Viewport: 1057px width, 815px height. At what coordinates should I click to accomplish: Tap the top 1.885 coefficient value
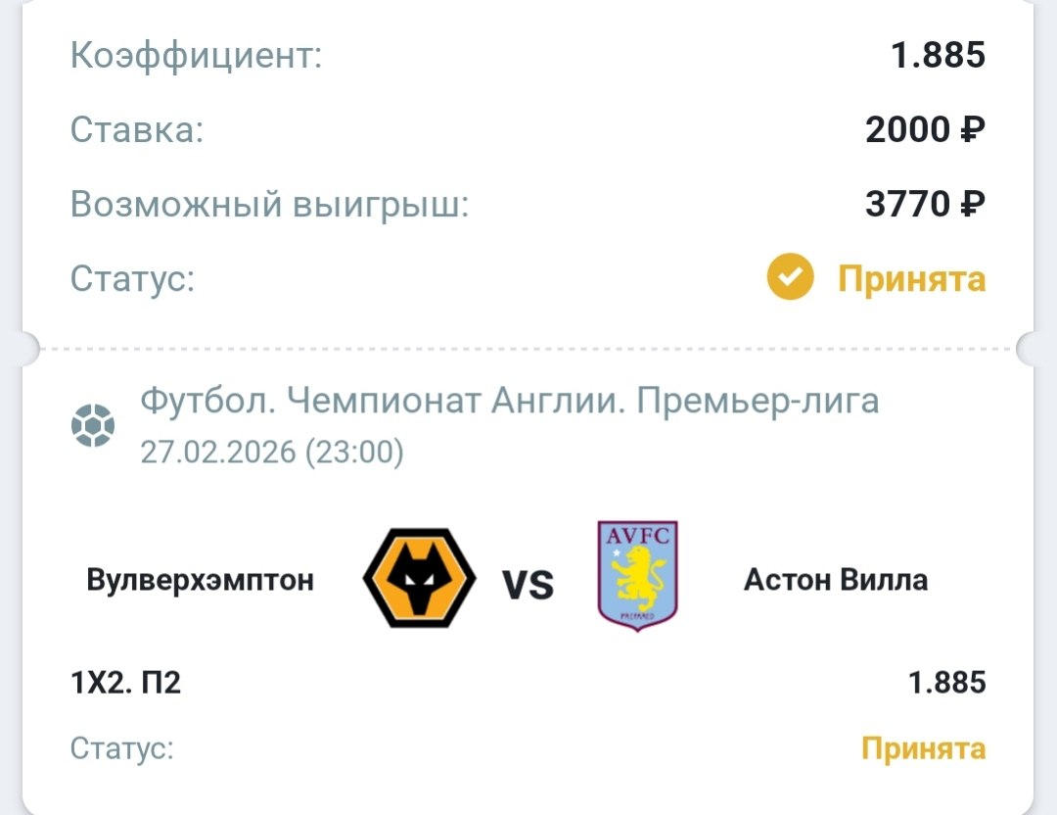point(938,55)
